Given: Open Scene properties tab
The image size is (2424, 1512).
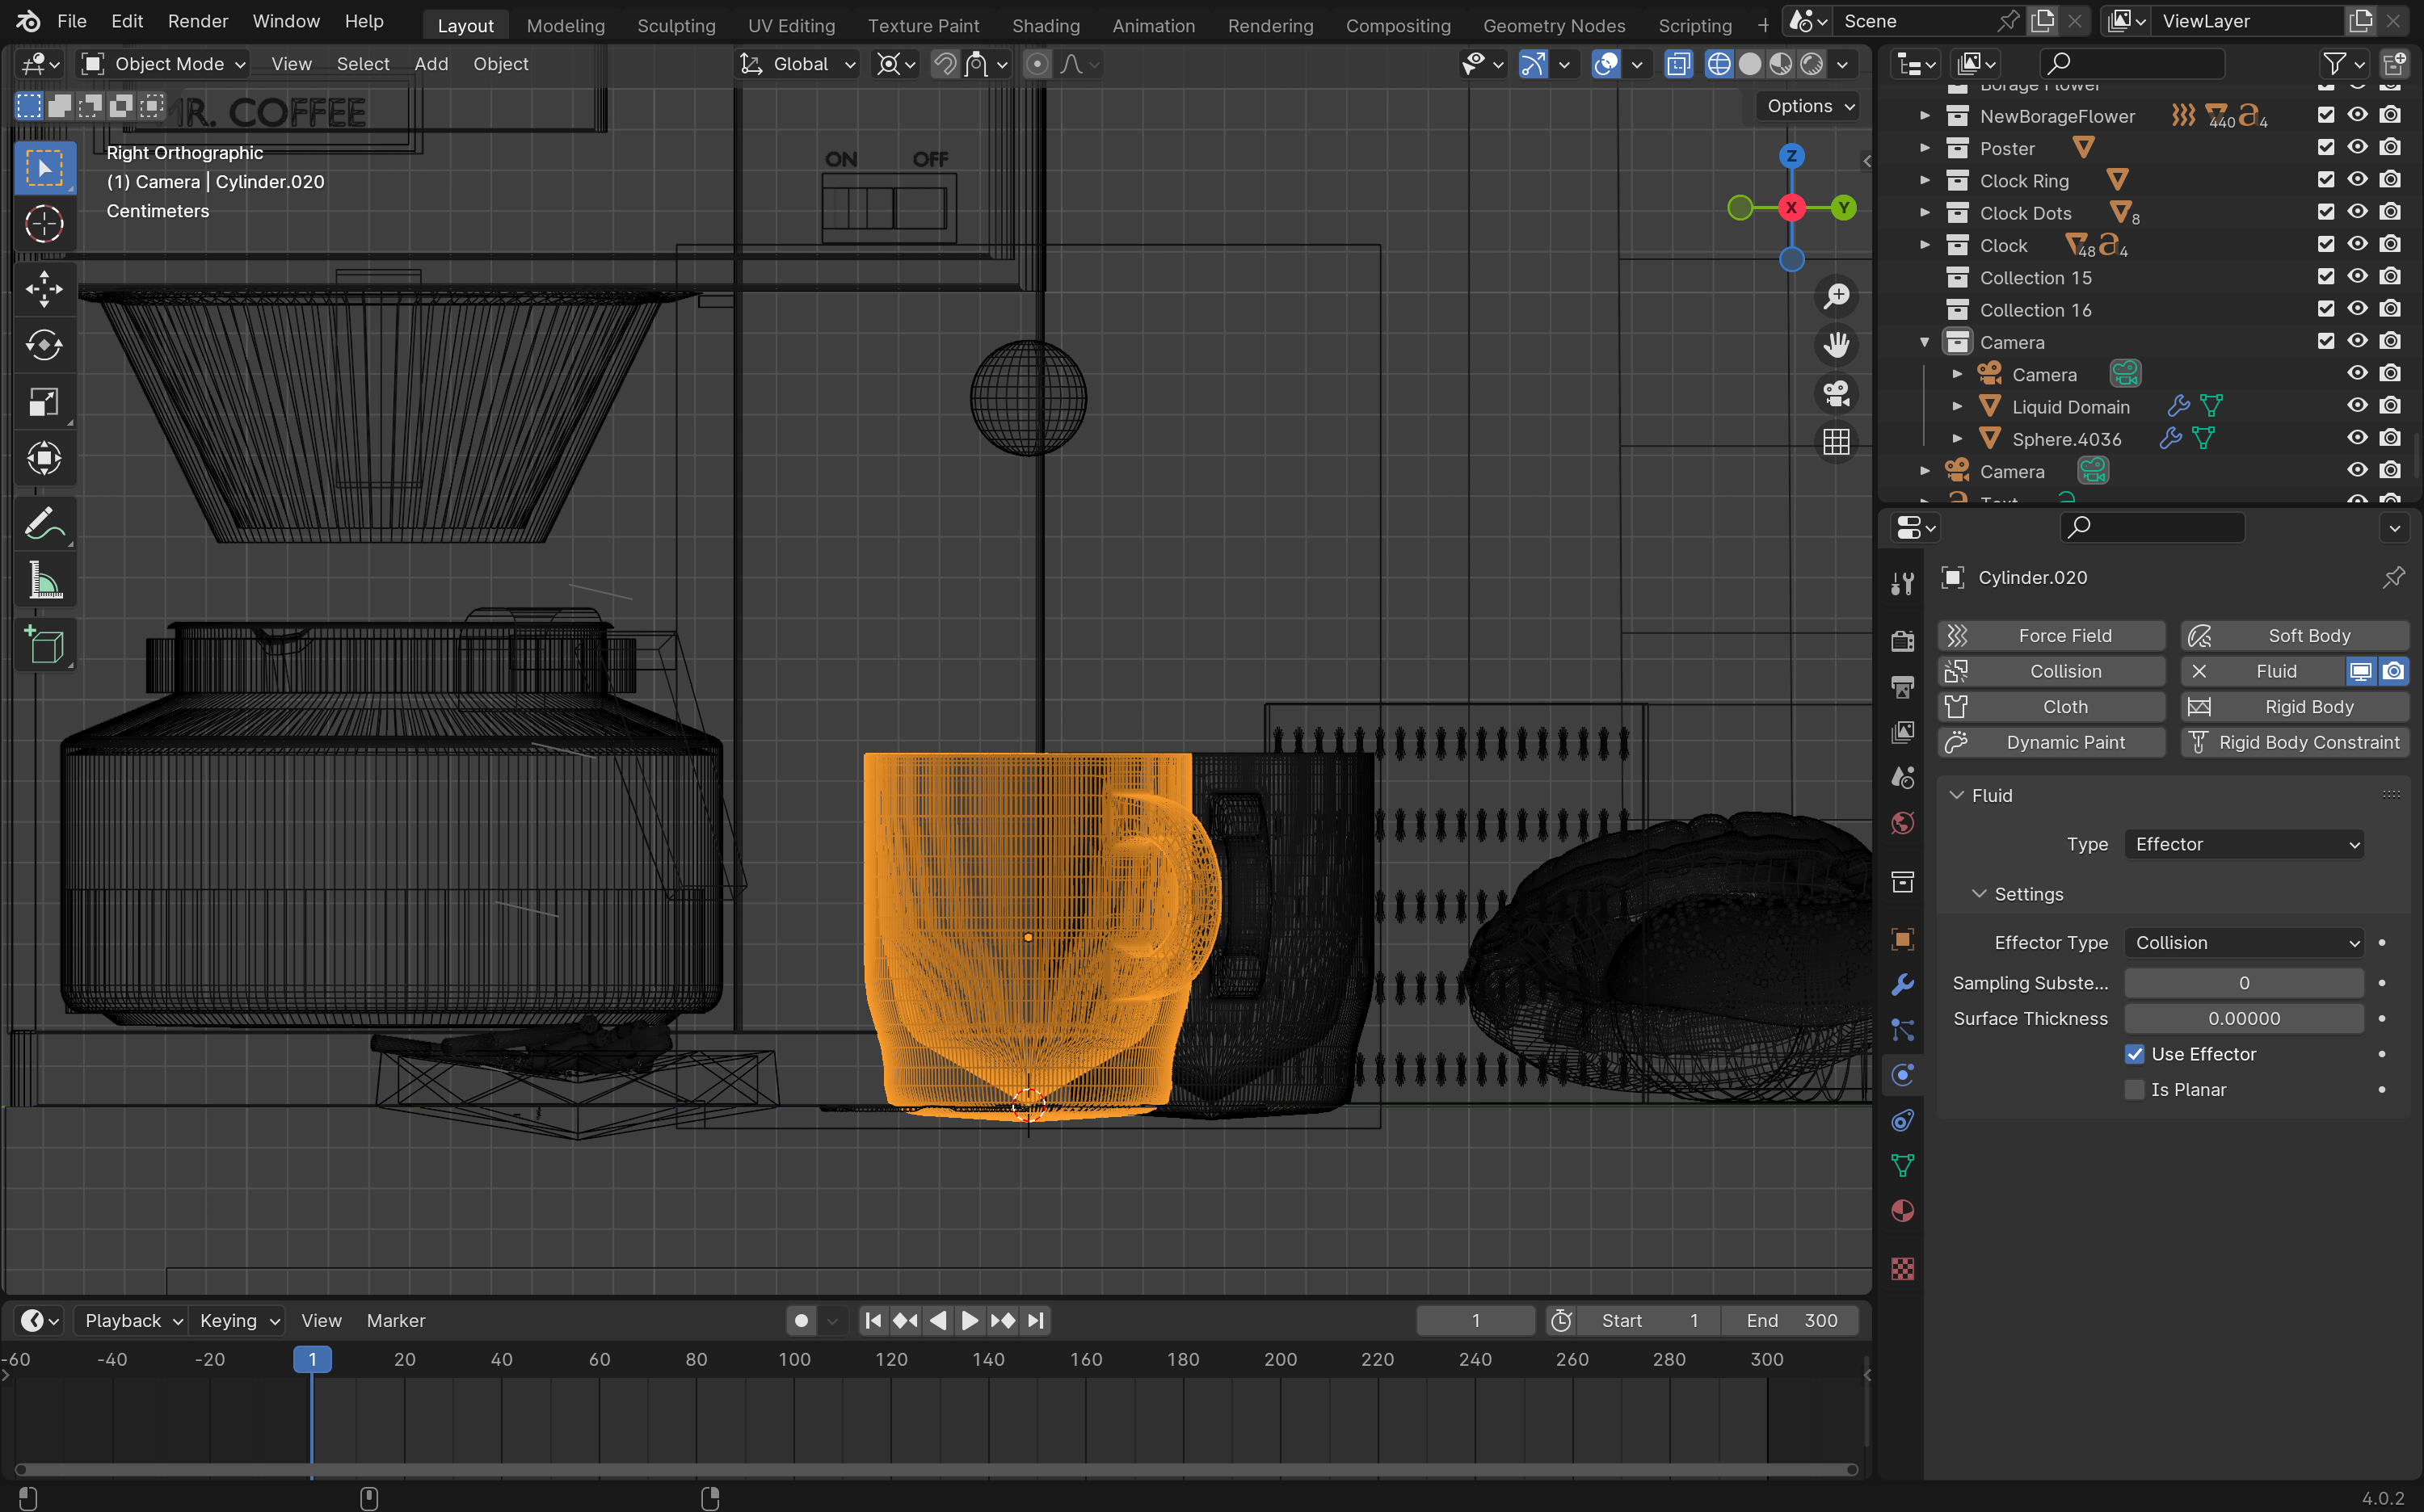Looking at the screenshot, I should tap(1903, 777).
